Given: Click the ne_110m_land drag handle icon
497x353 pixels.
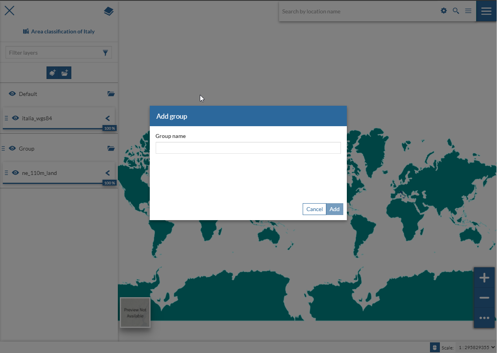Looking at the screenshot, I should 6,173.
